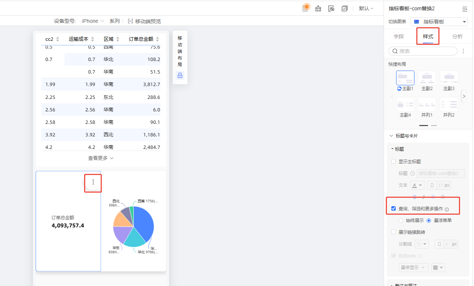Click the 移动端预览 mobile preview icon
Viewport: 474px width, 286px height.
(130, 21)
